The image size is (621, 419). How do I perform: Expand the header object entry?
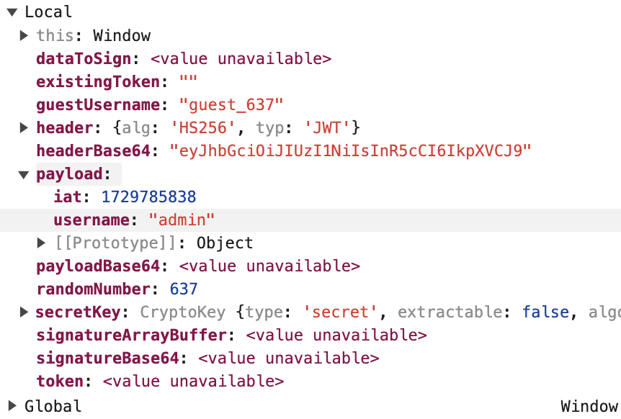pyautogui.click(x=24, y=128)
